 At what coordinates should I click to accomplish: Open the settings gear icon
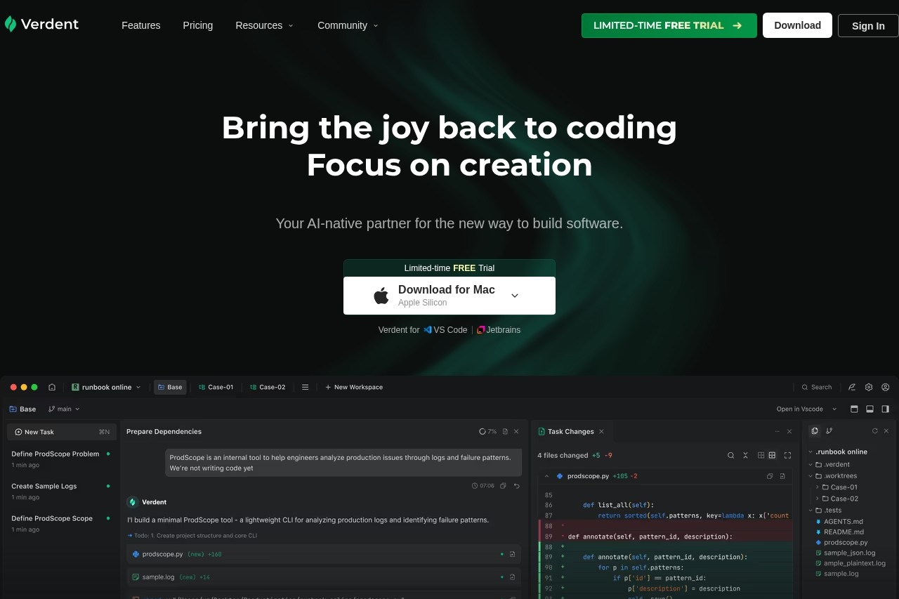tap(869, 387)
